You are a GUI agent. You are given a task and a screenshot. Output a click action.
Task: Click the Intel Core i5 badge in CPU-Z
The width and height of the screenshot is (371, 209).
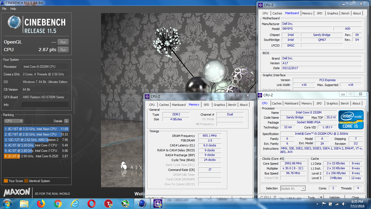tap(351, 120)
